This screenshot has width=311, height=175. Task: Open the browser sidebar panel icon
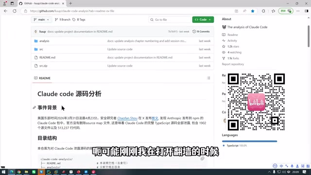(x=306, y=11)
